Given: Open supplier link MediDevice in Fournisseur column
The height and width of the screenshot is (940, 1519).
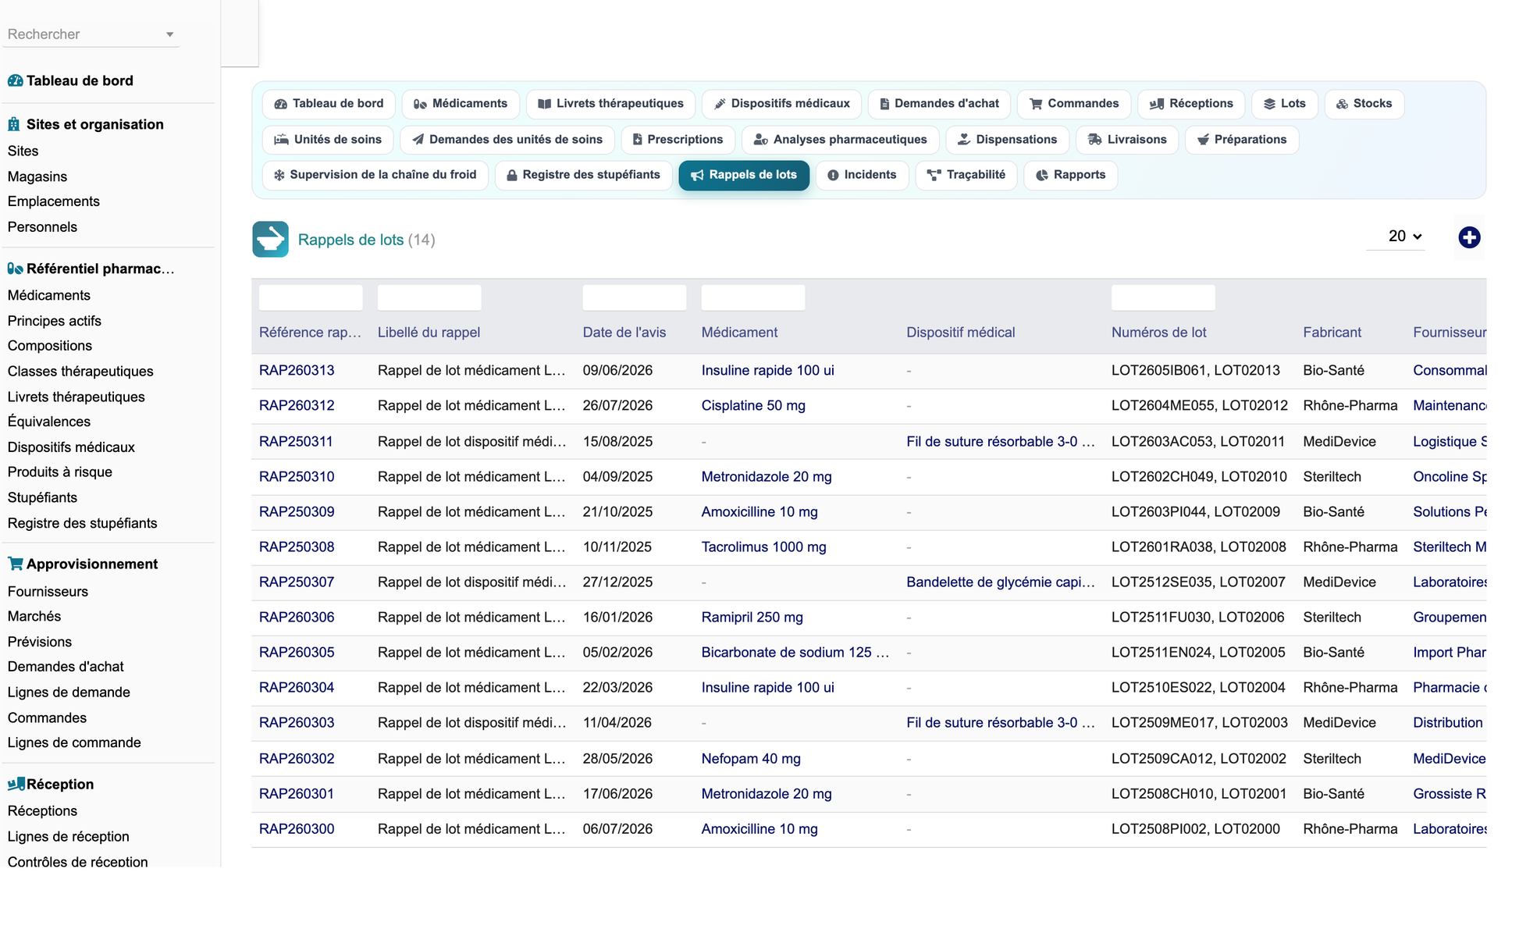Looking at the screenshot, I should (x=1449, y=758).
